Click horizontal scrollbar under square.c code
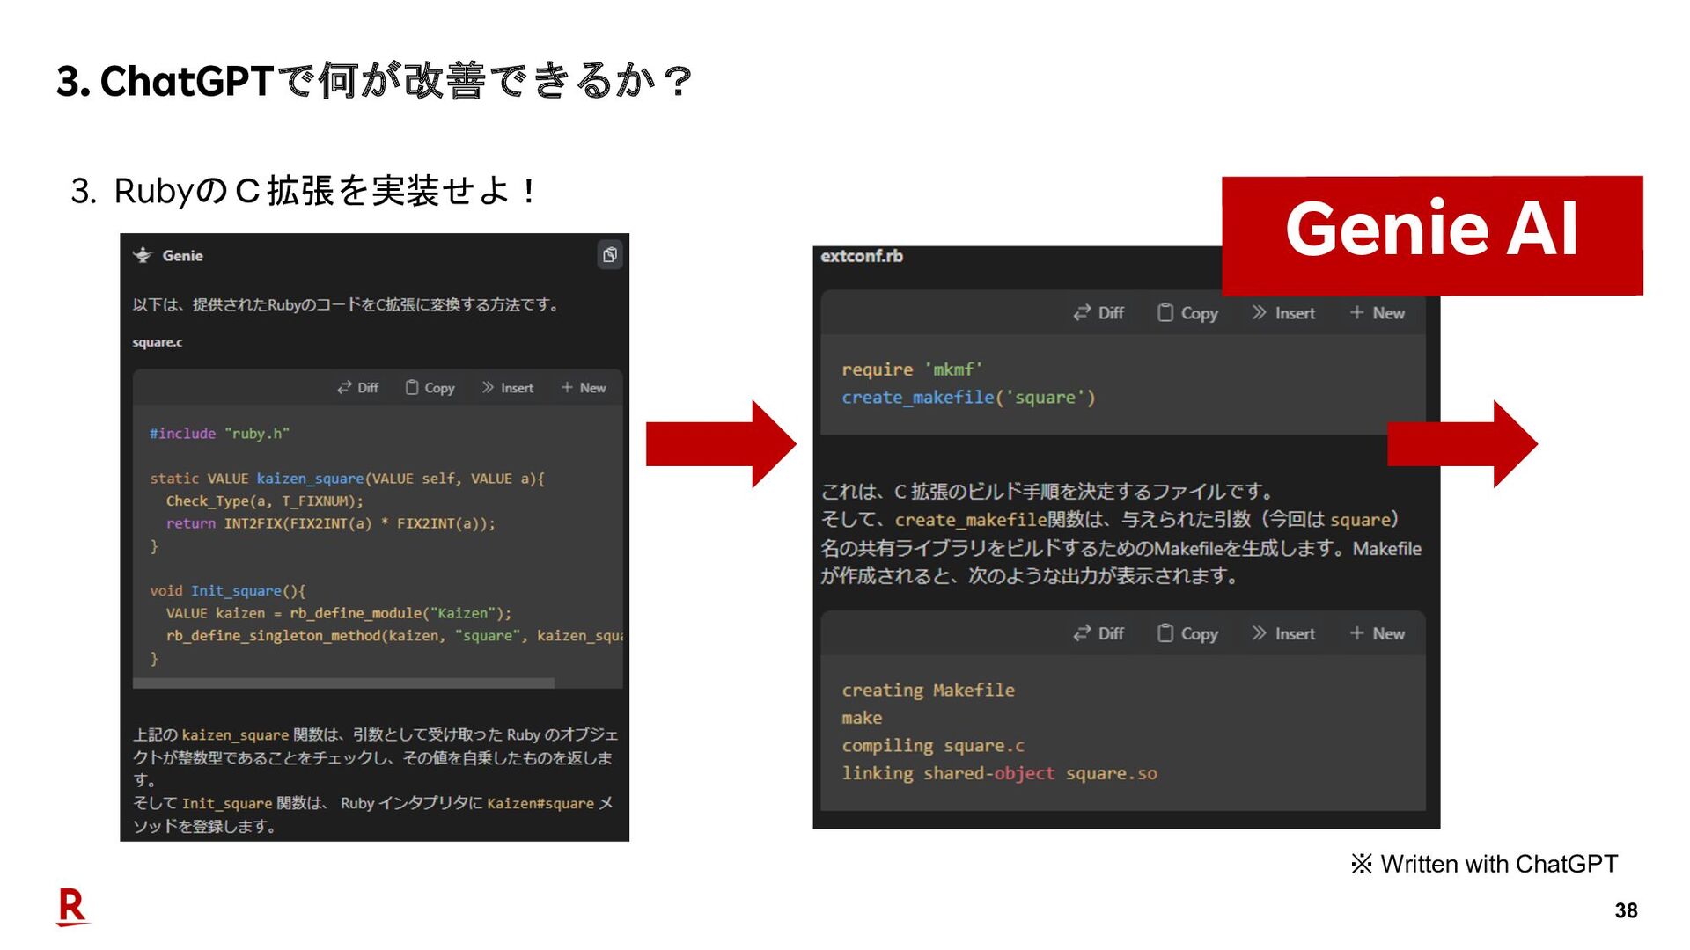 coord(343,683)
